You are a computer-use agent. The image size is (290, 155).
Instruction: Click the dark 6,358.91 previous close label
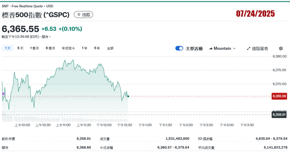pyautogui.click(x=279, y=115)
